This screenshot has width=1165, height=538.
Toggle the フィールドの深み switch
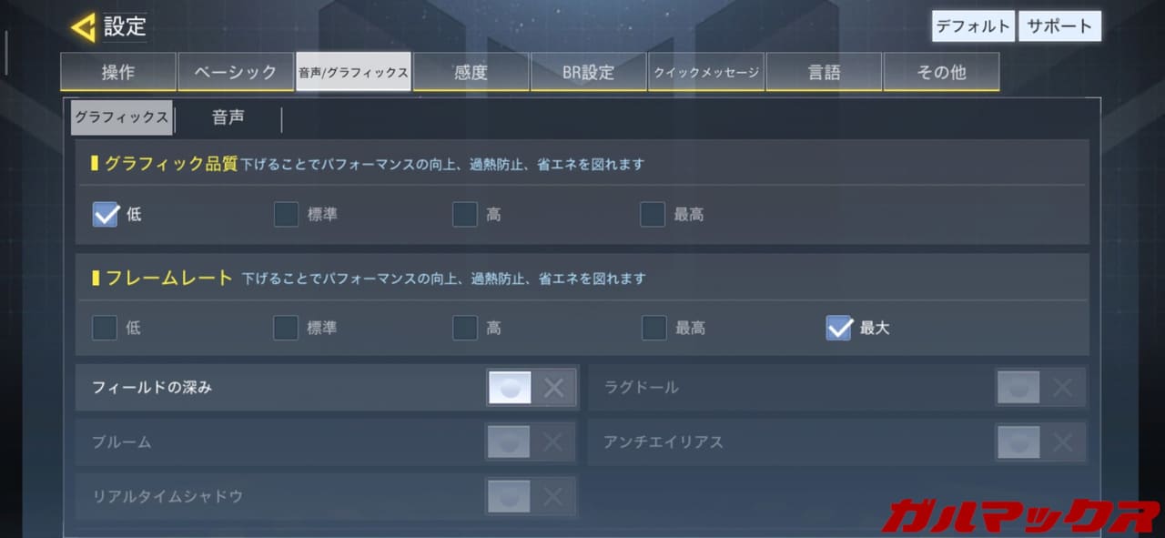(x=532, y=388)
